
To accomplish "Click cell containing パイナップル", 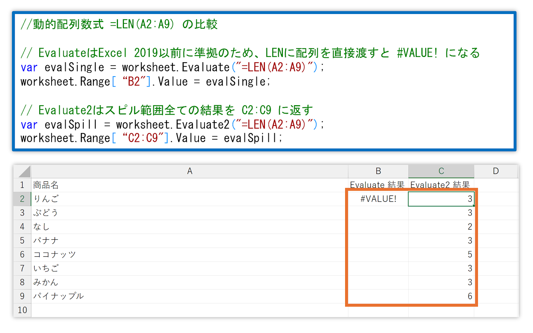I will [190, 296].
